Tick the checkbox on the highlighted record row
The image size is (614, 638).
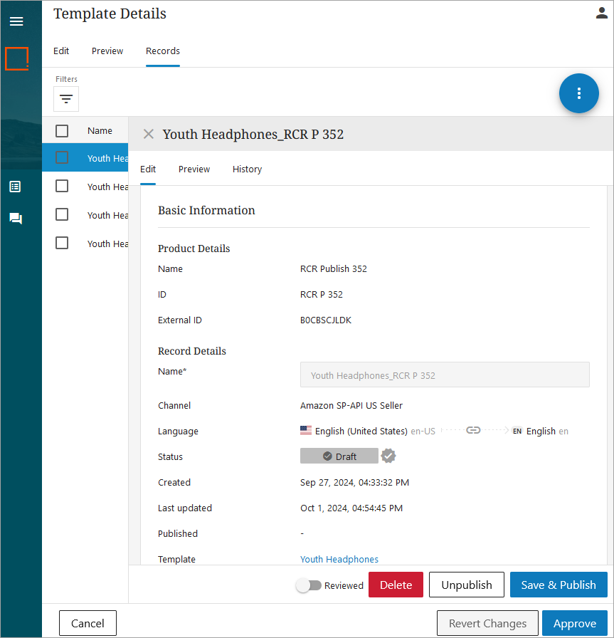tap(62, 158)
